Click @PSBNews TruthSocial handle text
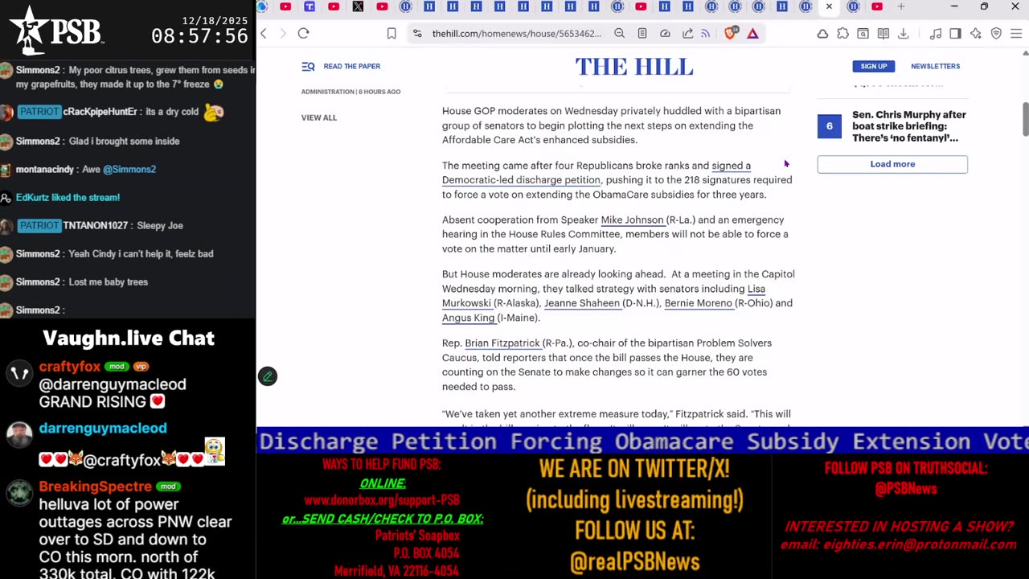The height and width of the screenshot is (579, 1029). pyautogui.click(x=906, y=488)
